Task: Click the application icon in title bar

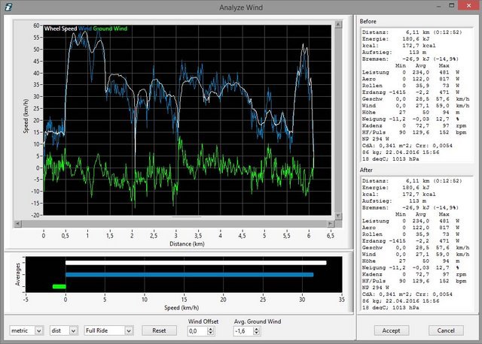Action: (8, 7)
